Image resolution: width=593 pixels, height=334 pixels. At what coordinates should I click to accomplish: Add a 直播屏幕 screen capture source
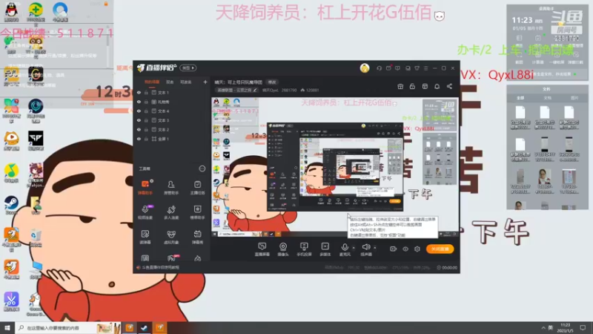pyautogui.click(x=262, y=249)
